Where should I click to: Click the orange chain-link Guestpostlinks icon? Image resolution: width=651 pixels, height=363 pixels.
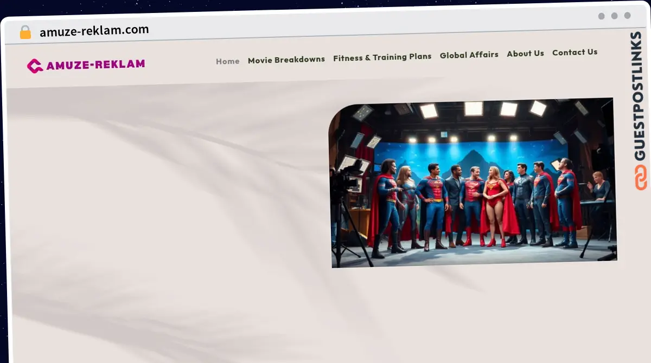[641, 178]
